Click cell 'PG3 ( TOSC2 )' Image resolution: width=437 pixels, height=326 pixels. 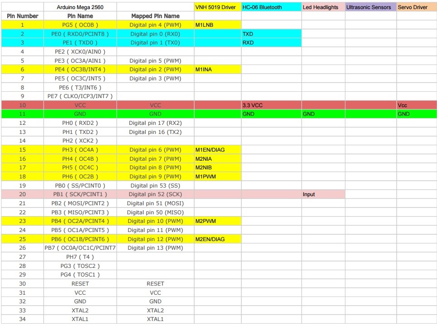pyautogui.click(x=80, y=266)
